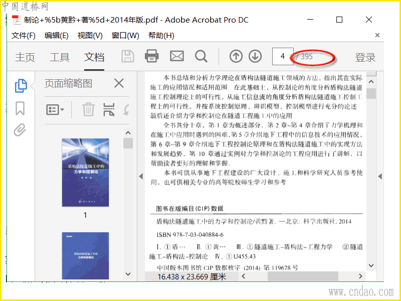The image size is (401, 301).
Task: Click horizontal scrollbar thumb
Action: (303, 276)
